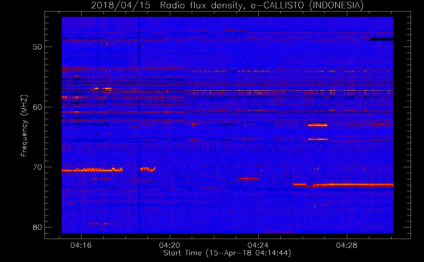The height and width of the screenshot is (262, 424).
Task: Click the 04:28 time tick label
Action: click(x=347, y=245)
